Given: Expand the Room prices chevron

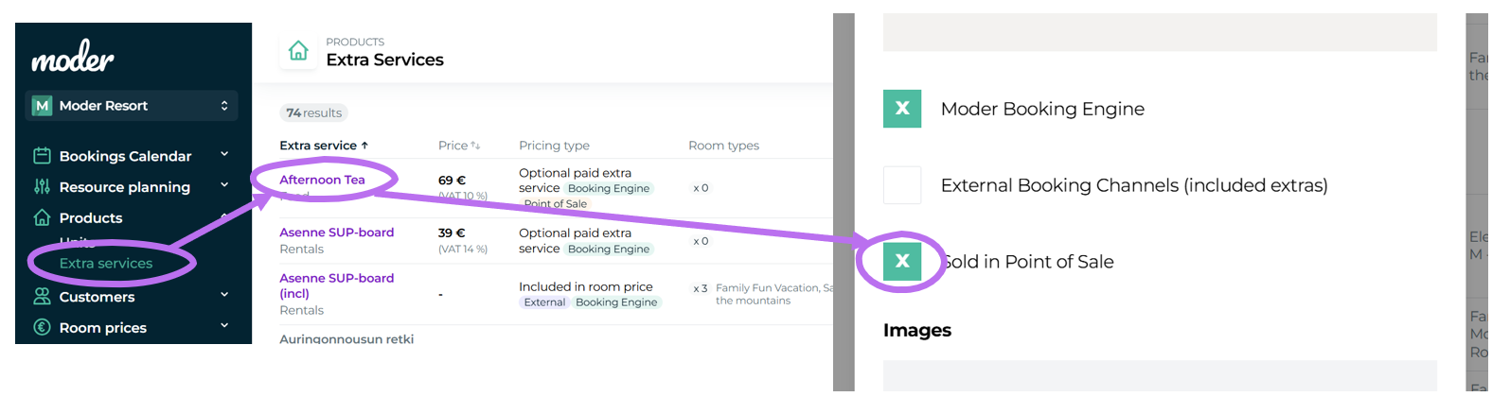Looking at the screenshot, I should pos(224,326).
